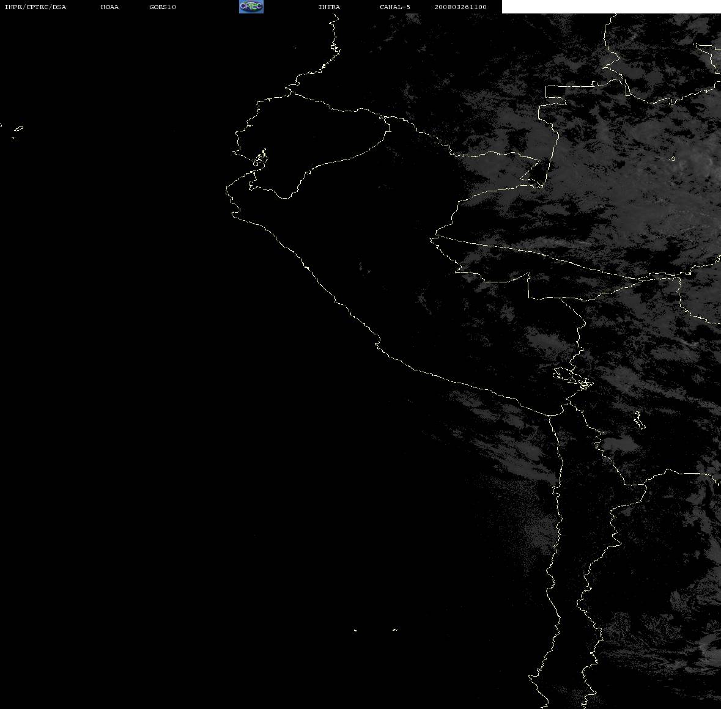Click the NOAA label in header
This screenshot has height=709, width=721.
tap(109, 7)
